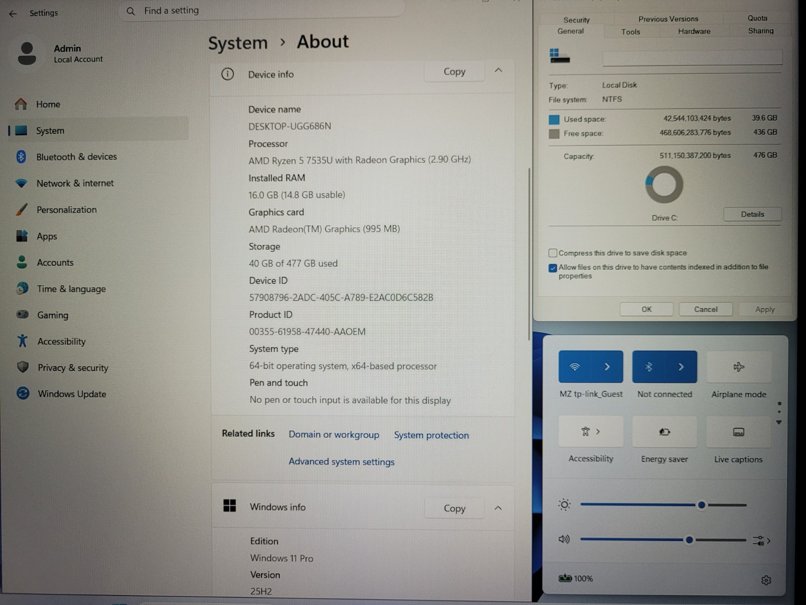This screenshot has height=605, width=806.
Task: Click the volume slider handle
Action: (689, 540)
